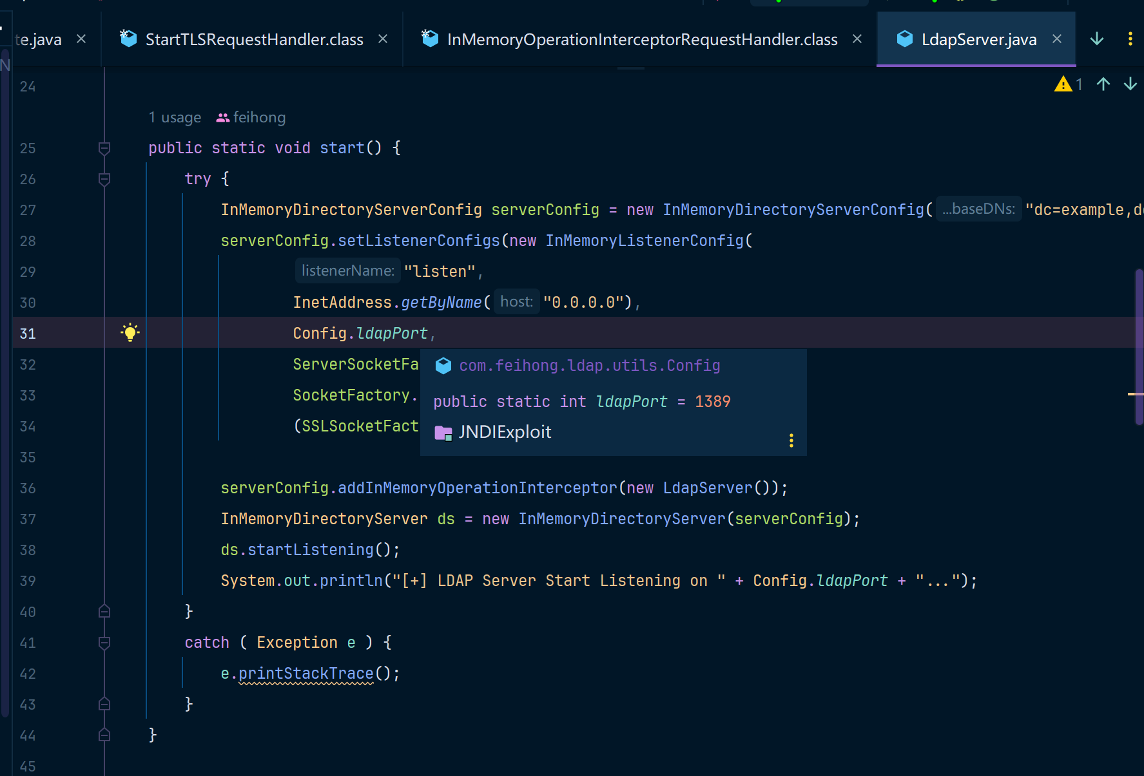Collapse the try block fold marker on line 26
1144x776 pixels.
coord(104,179)
